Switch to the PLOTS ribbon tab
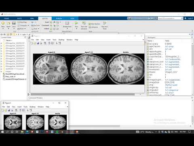This screenshot has width=194, height=146. point(19,18)
